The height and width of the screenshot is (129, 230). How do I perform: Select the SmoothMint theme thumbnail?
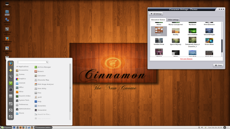pyautogui.click(x=193, y=32)
